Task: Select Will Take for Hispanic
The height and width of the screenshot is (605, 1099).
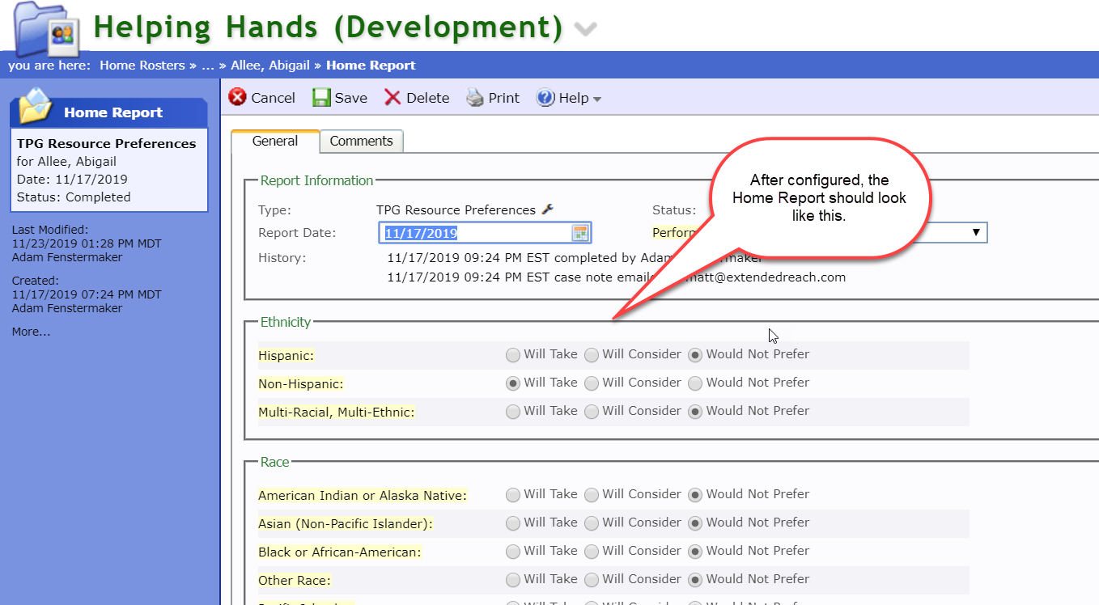Action: point(513,354)
